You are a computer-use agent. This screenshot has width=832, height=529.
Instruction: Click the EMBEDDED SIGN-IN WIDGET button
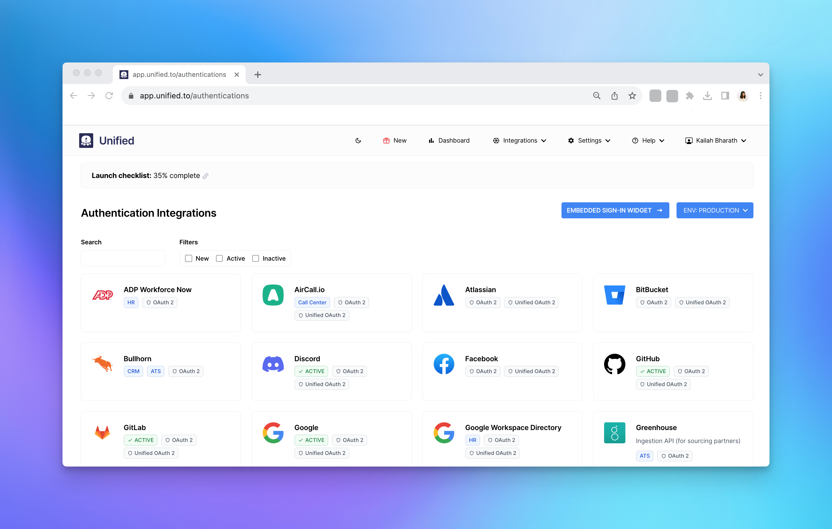615,210
